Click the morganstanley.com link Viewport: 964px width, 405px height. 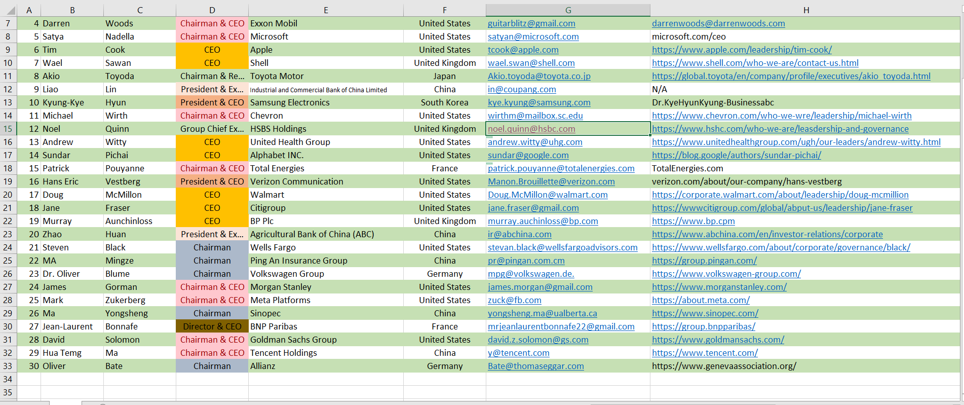pos(719,287)
